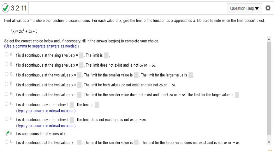Screen dimensions: 274x151
Task: Click the limit answer box in choice A
Action: [x=106, y=55]
